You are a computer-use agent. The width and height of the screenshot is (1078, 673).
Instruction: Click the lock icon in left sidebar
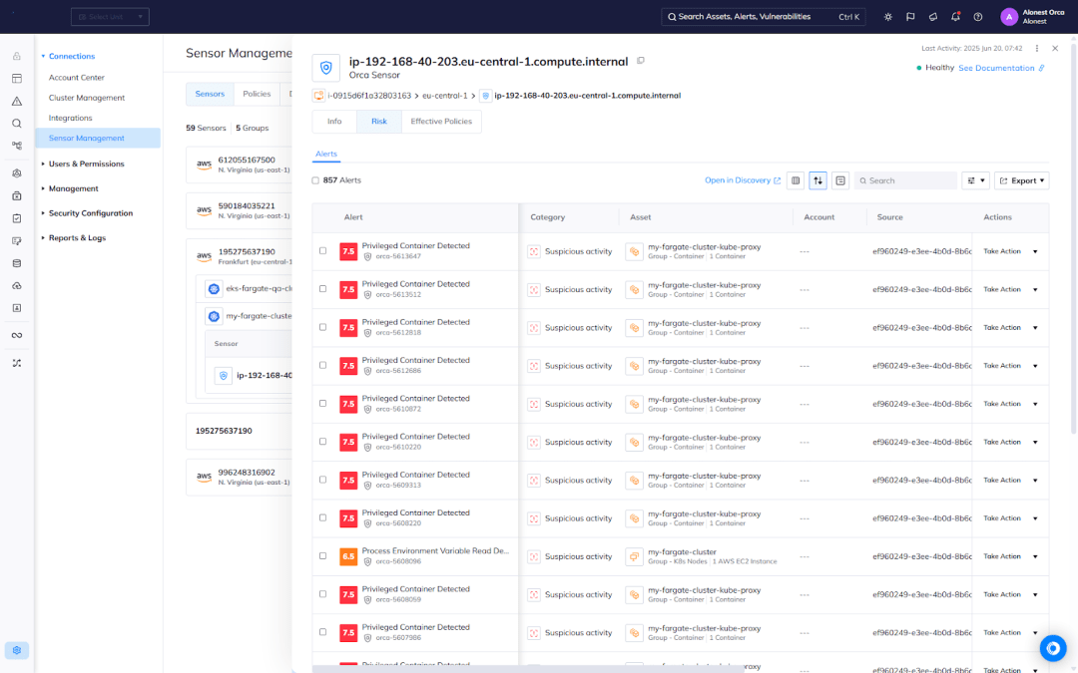(17, 56)
